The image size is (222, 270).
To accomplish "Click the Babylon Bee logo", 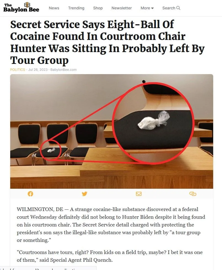I will (x=21, y=8).
